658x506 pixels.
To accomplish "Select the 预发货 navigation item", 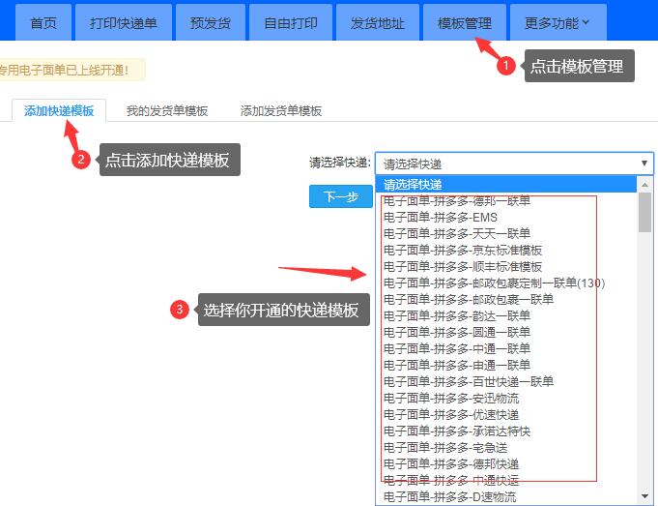I will click(x=211, y=22).
